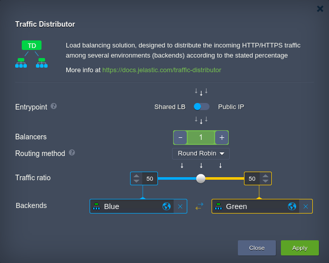Click the Balancers value field showing 1

201,137
